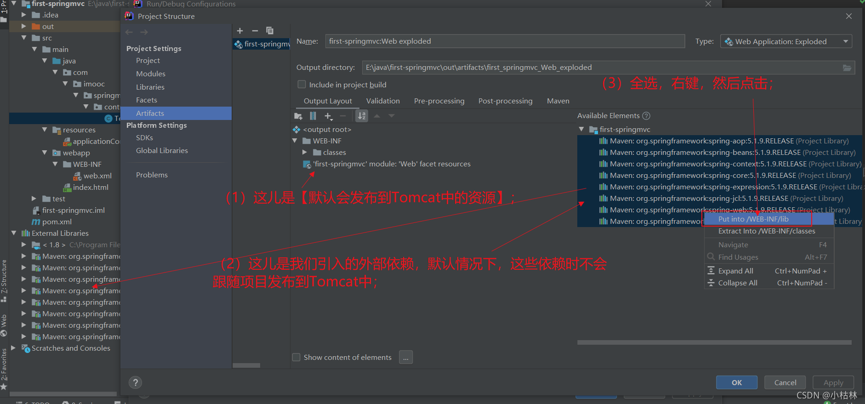The width and height of the screenshot is (865, 404).
Task: Open the Web tool window side tab
Action: tap(4, 325)
